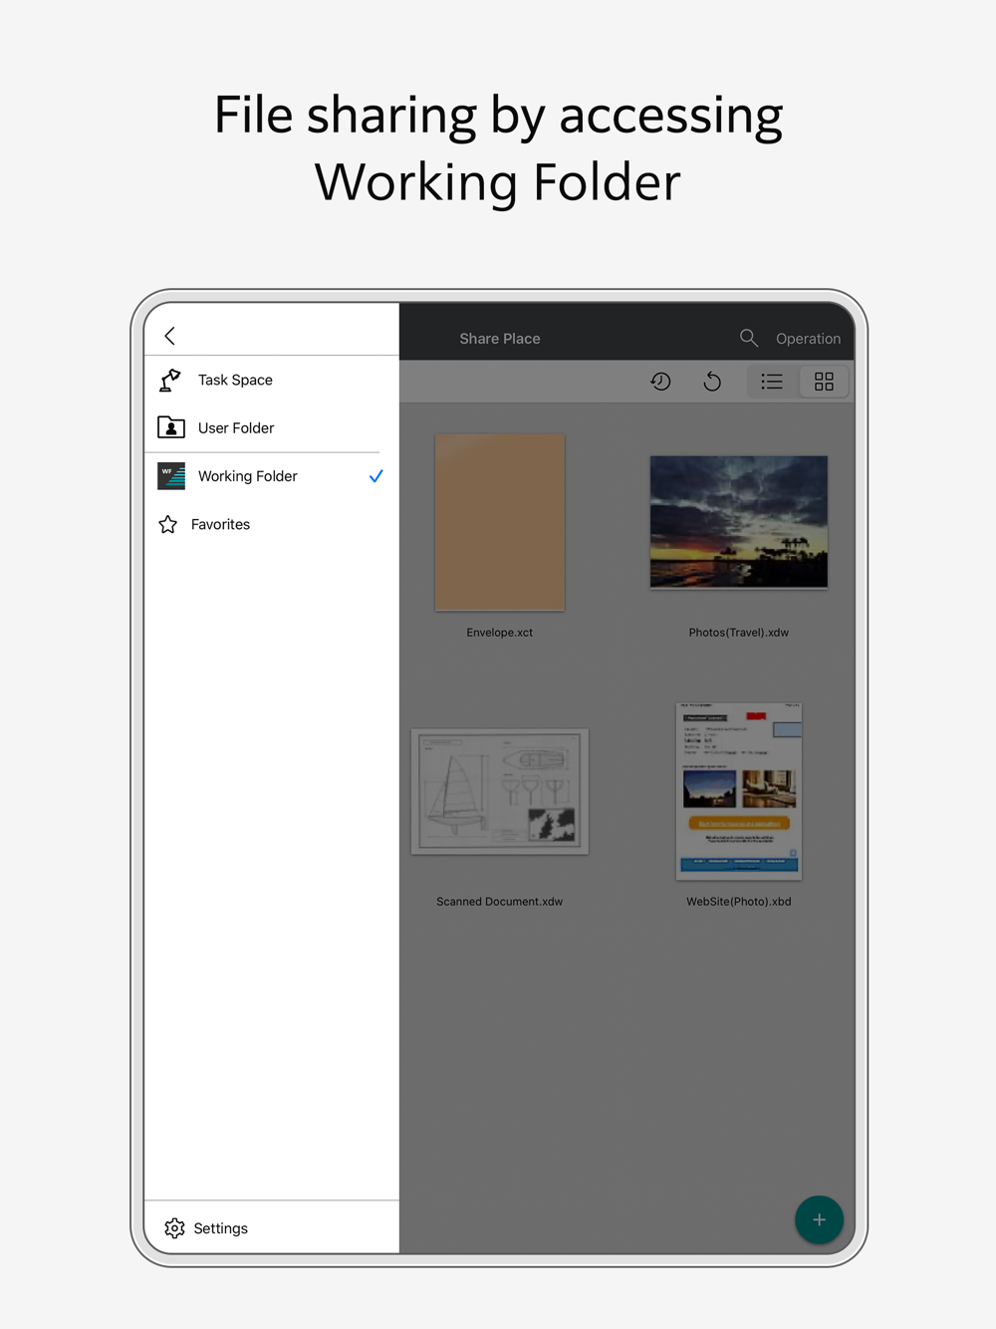
Task: Select the Working Folder menu label
Action: pos(248,476)
